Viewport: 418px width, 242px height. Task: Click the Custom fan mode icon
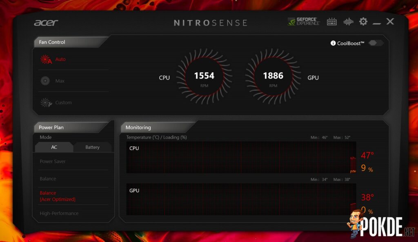(46, 102)
